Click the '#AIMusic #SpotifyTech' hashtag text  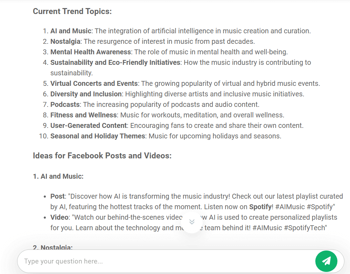pos(289,228)
